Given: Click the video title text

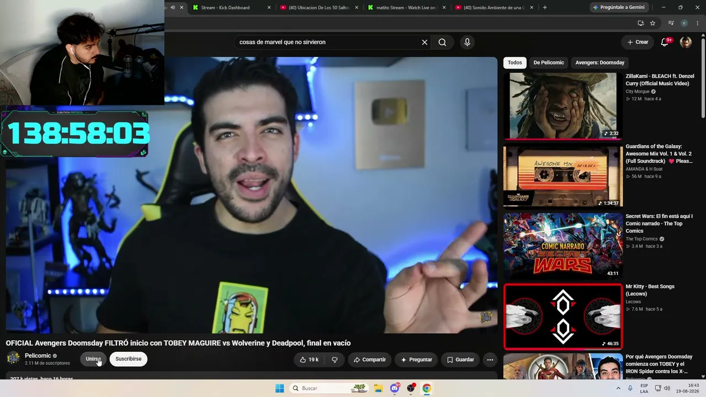Looking at the screenshot, I should (178, 343).
